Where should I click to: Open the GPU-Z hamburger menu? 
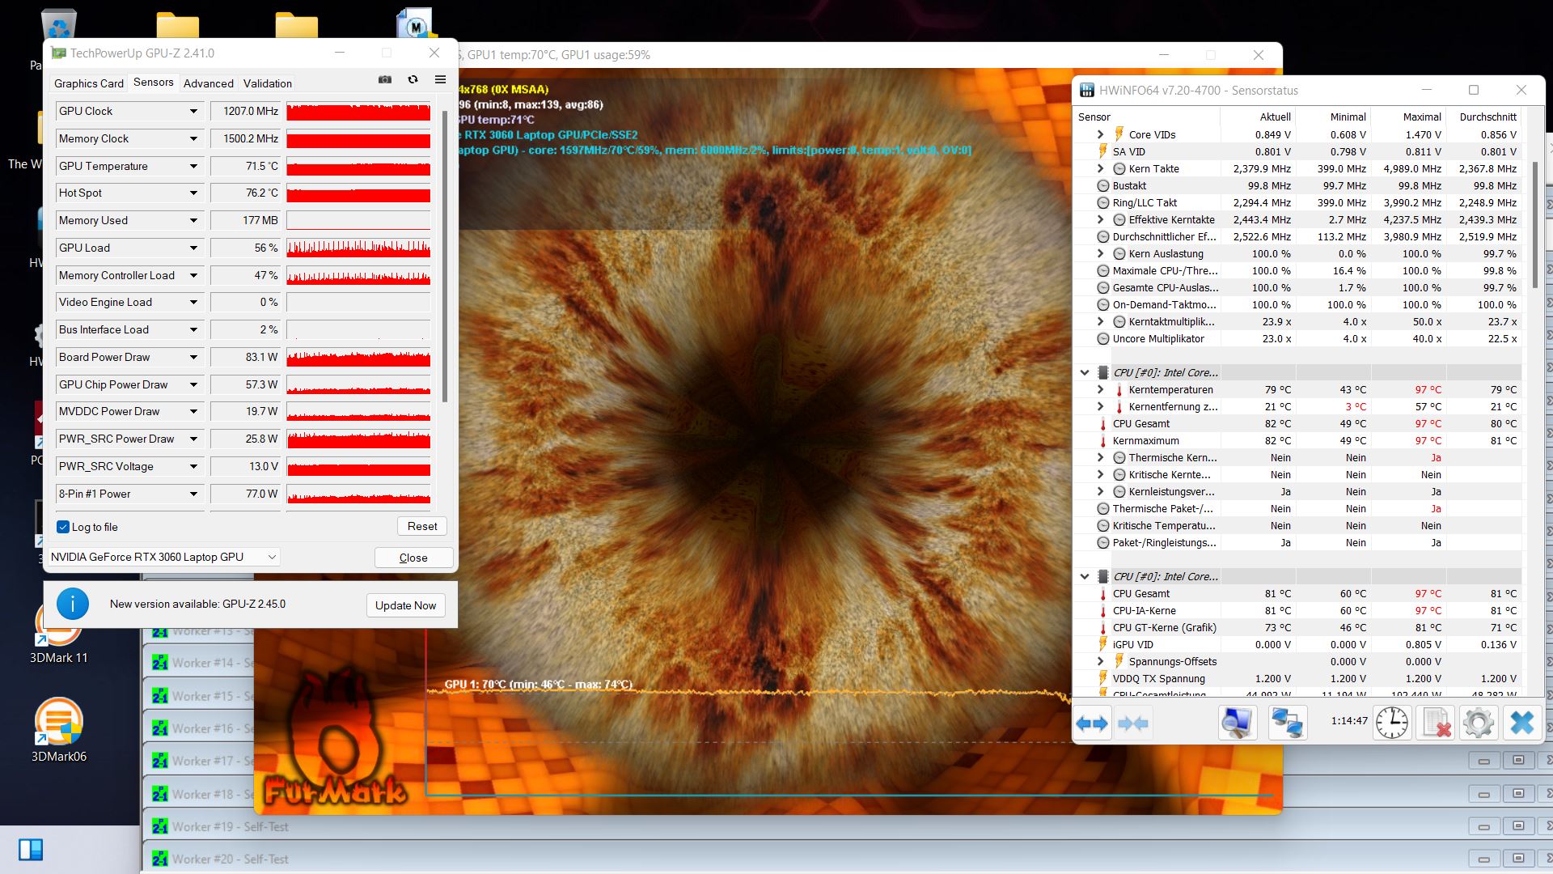(440, 79)
